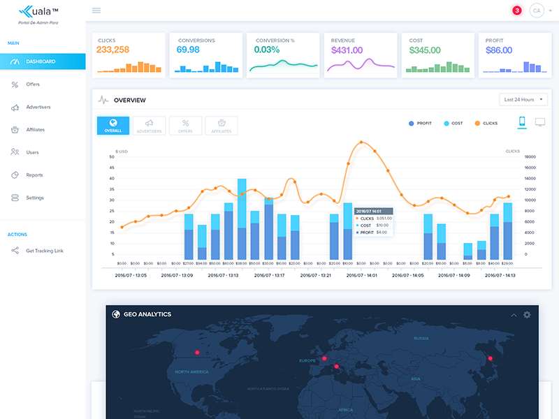Screen dimensions: 559x419
Task: Expand the CA account menu
Action: (537, 10)
